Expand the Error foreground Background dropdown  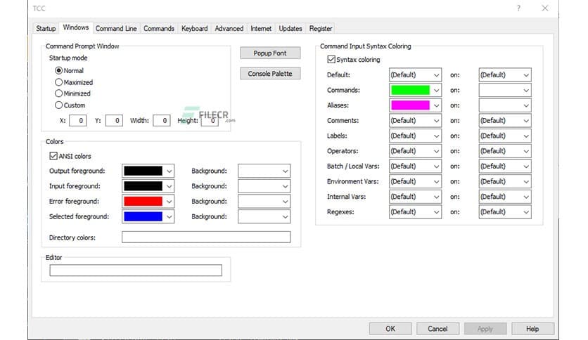[264, 202]
